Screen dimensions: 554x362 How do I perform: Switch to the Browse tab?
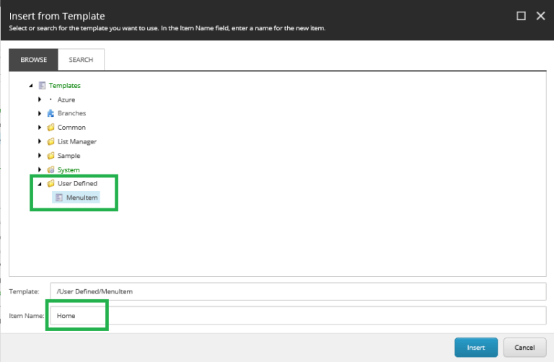(34, 60)
